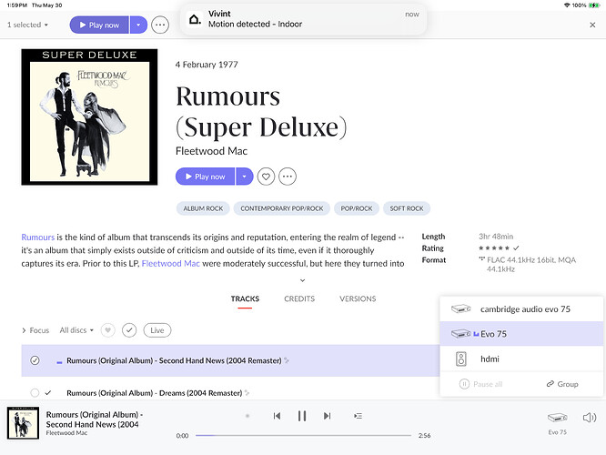The height and width of the screenshot is (455, 606).
Task: Click the signal path dot in footer
Action: [247, 416]
